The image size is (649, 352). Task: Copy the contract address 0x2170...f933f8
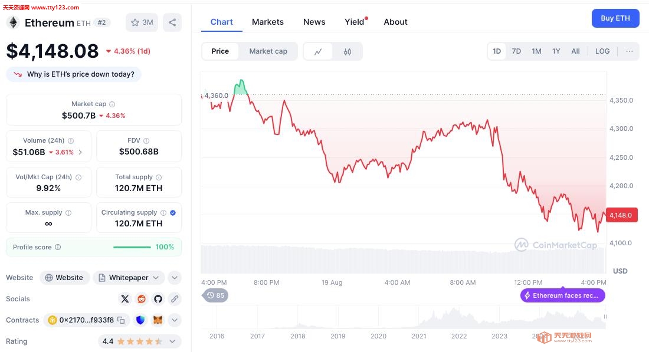(x=121, y=320)
